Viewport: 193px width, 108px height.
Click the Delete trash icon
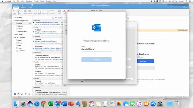click(25, 12)
